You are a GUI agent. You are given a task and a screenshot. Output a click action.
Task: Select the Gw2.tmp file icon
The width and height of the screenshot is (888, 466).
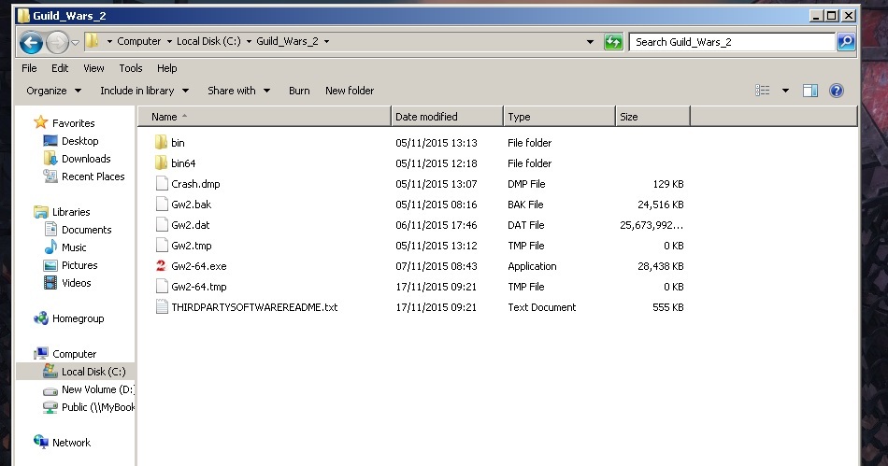pos(162,246)
